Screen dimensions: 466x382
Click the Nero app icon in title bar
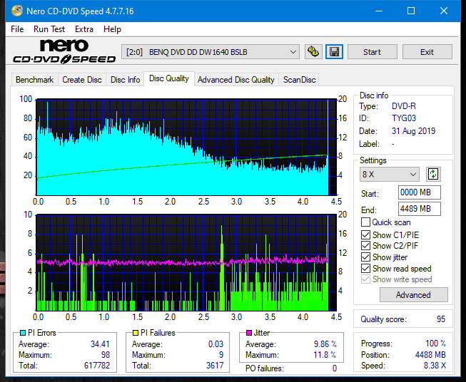click(17, 11)
